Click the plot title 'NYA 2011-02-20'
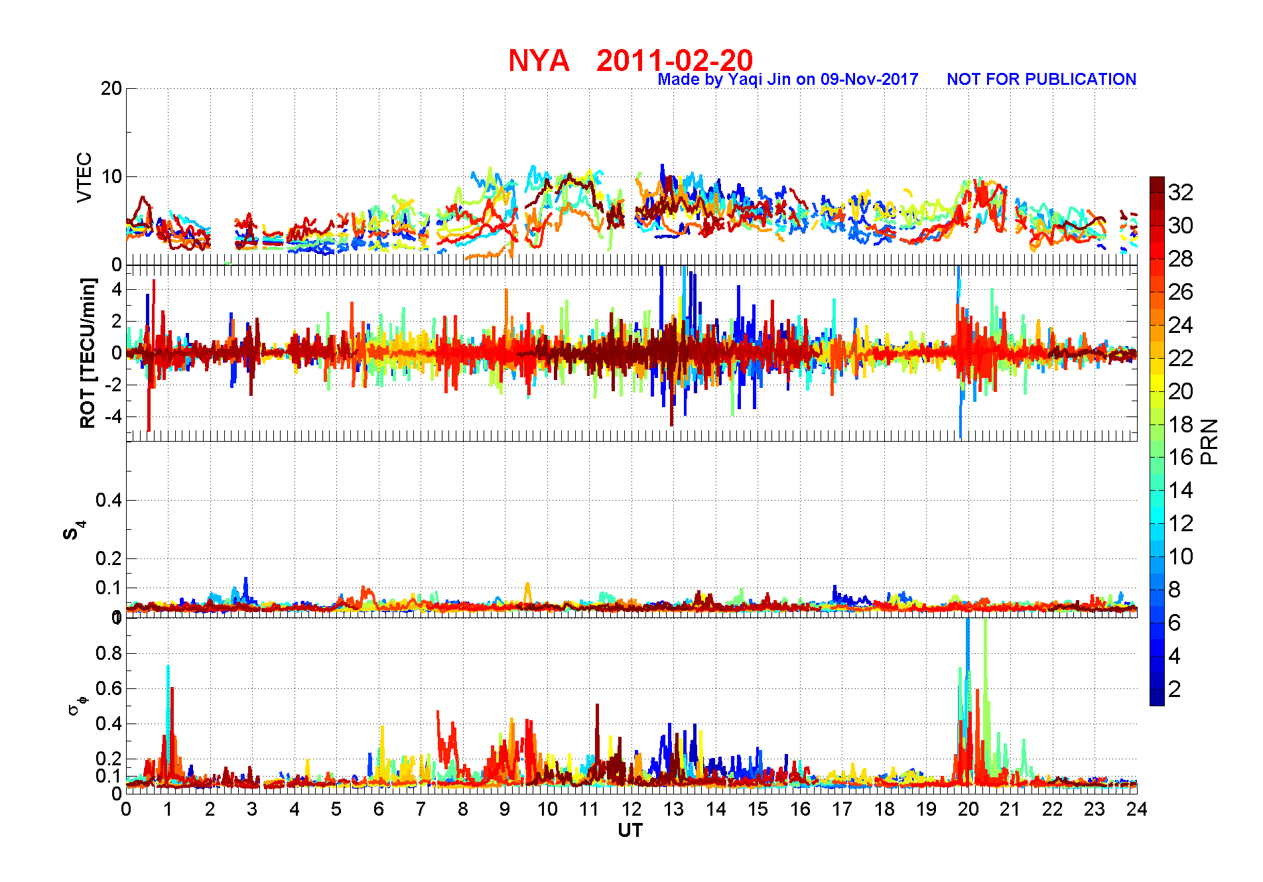 pos(630,60)
